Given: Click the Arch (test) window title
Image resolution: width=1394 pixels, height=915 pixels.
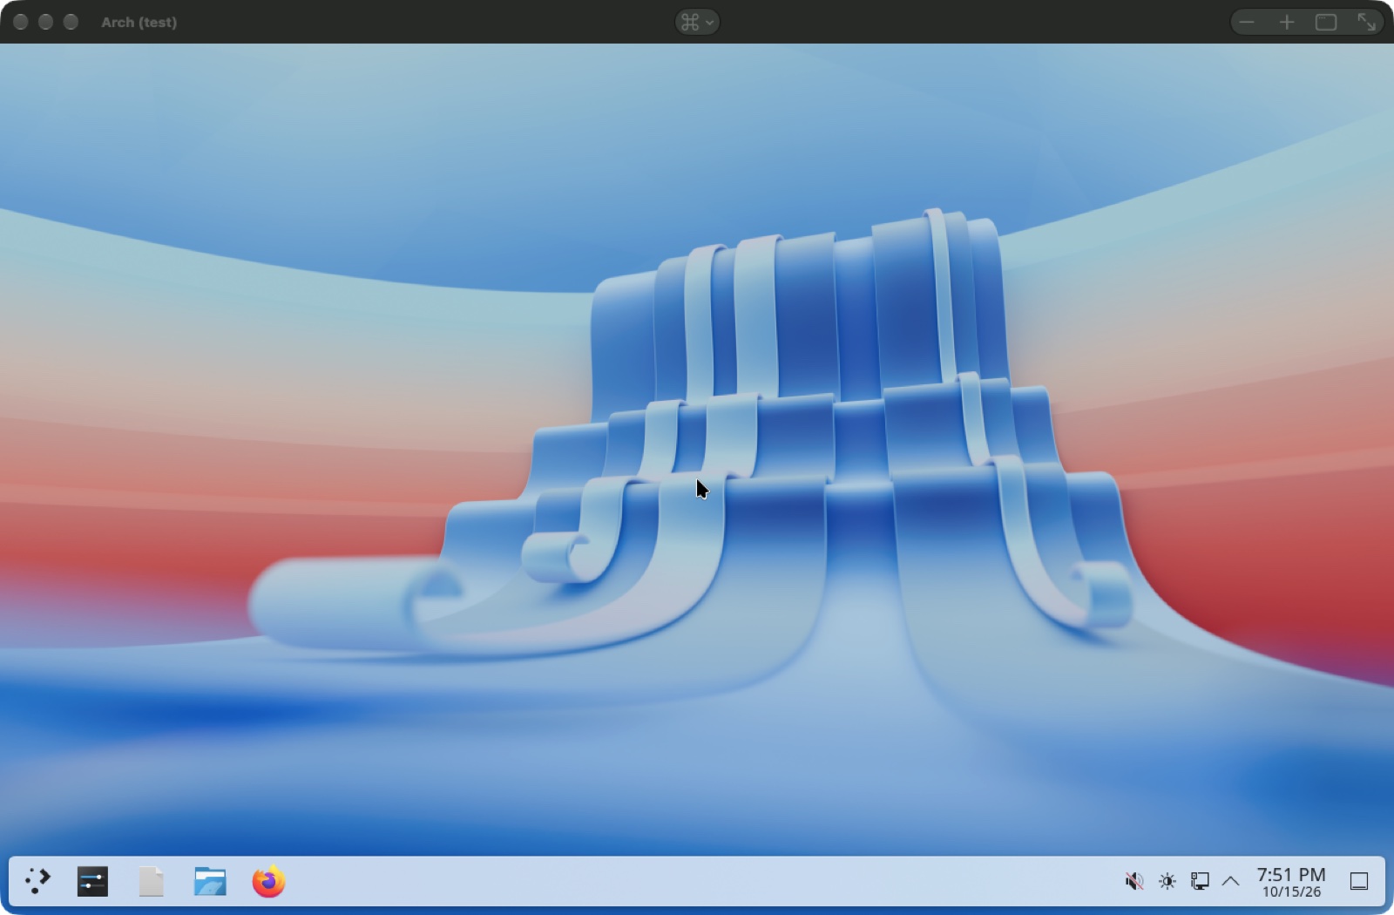Looking at the screenshot, I should [x=139, y=22].
